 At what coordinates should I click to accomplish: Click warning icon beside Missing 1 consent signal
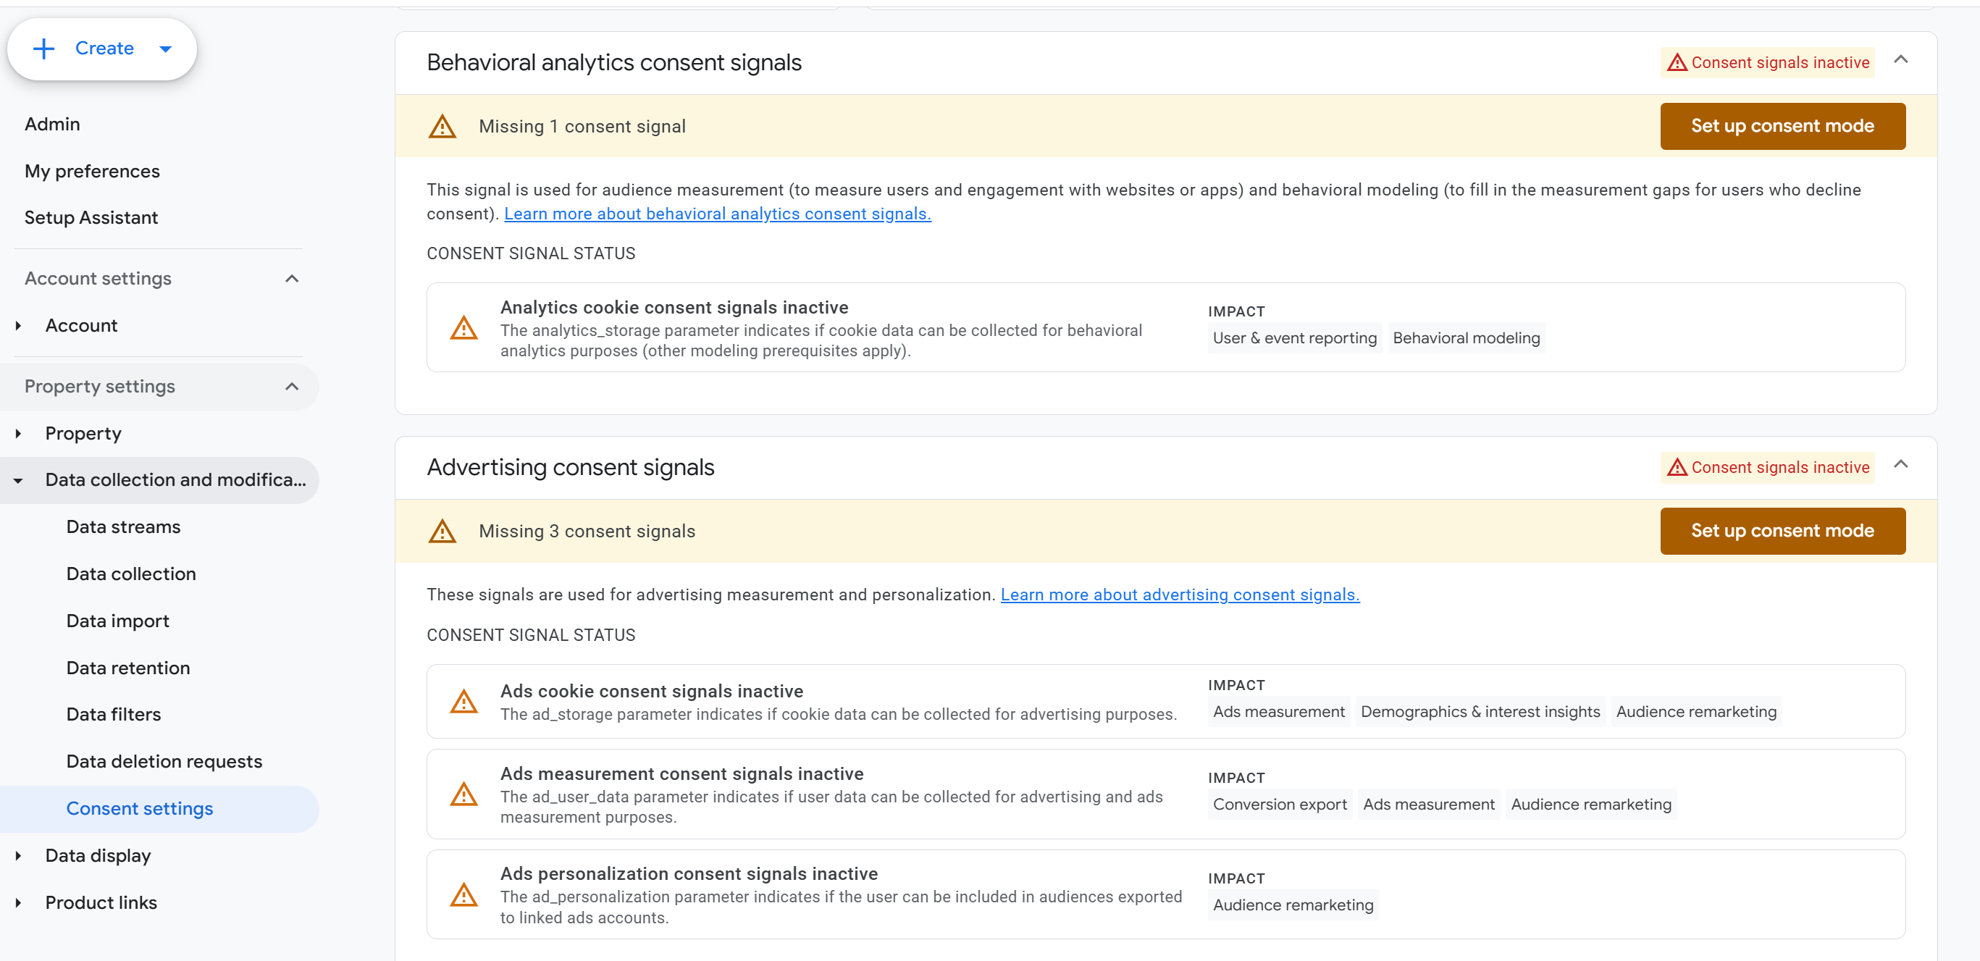[x=442, y=126]
